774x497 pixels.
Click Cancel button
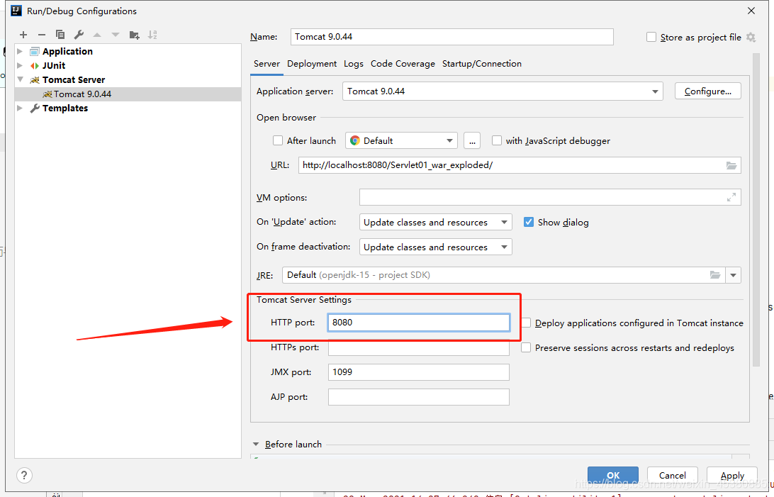(673, 475)
